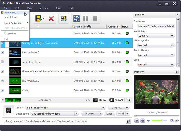Click the red X remove file icon

[51, 18]
